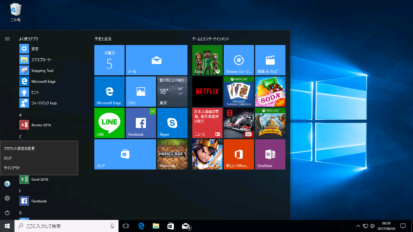
Task: Show hidden system tray icons
Action: [358, 226]
